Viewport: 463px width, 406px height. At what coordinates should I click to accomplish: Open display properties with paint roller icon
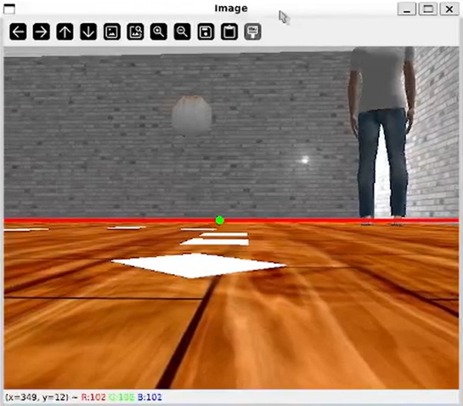[253, 31]
